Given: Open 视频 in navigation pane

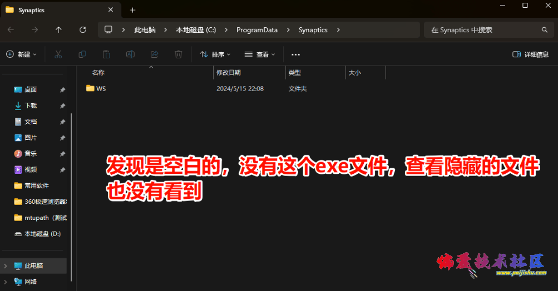Looking at the screenshot, I should 31,169.
